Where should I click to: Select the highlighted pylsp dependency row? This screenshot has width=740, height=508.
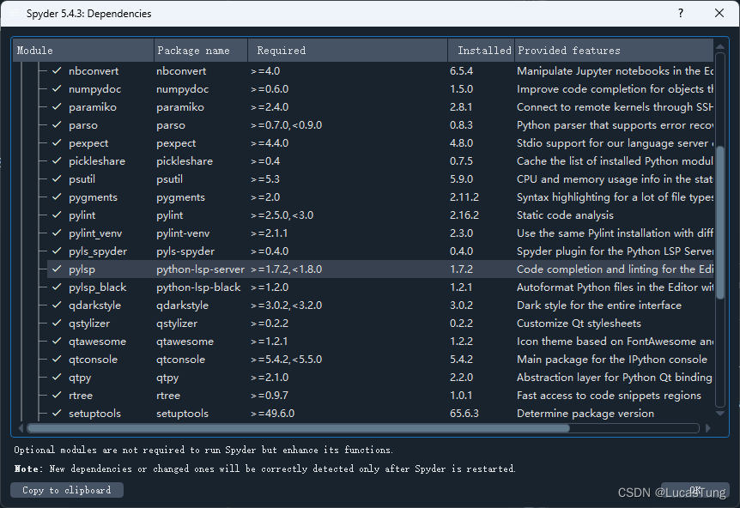(x=258, y=269)
